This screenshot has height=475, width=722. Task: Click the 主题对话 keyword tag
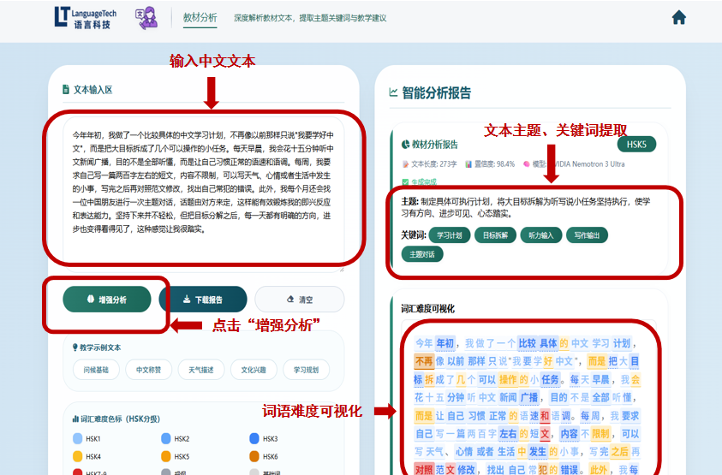[422, 254]
